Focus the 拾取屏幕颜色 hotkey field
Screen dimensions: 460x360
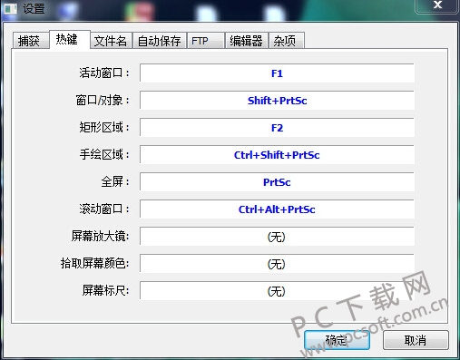point(277,264)
